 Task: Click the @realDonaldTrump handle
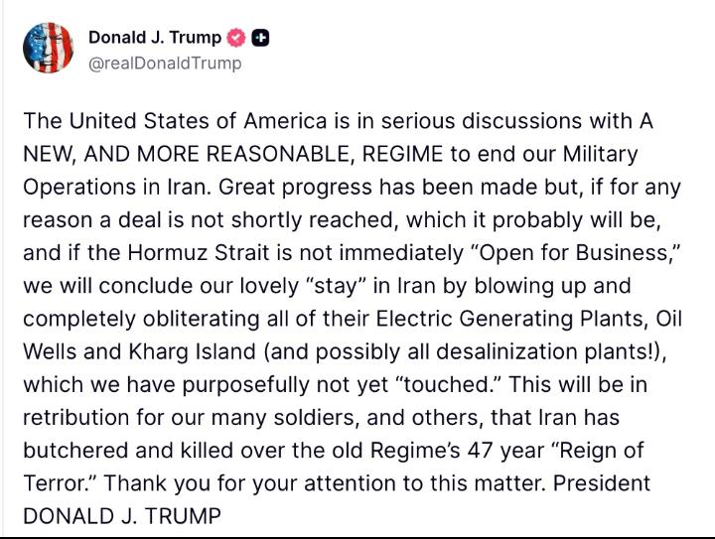click(165, 64)
